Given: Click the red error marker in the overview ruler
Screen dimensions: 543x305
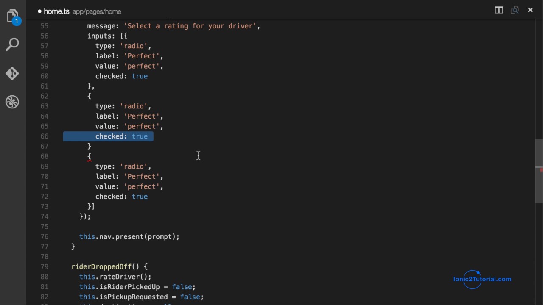Looking at the screenshot, I should (x=541, y=170).
